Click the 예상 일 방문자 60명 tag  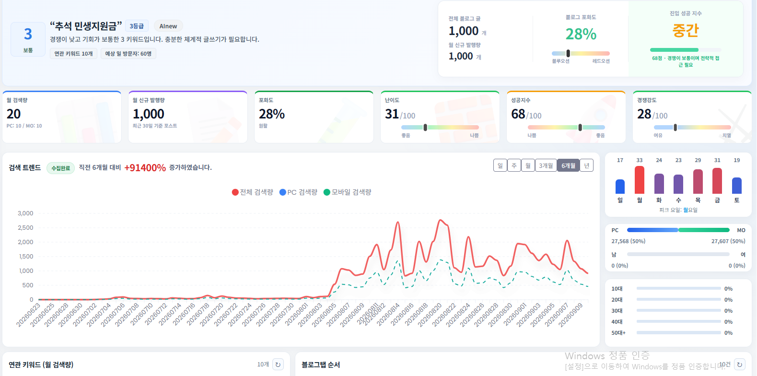coord(128,54)
